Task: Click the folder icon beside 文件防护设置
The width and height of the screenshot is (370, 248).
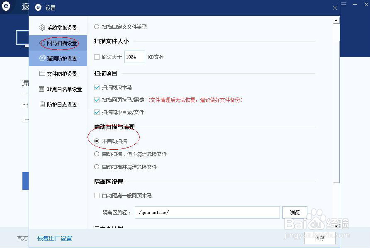Action: pyautogui.click(x=42, y=74)
